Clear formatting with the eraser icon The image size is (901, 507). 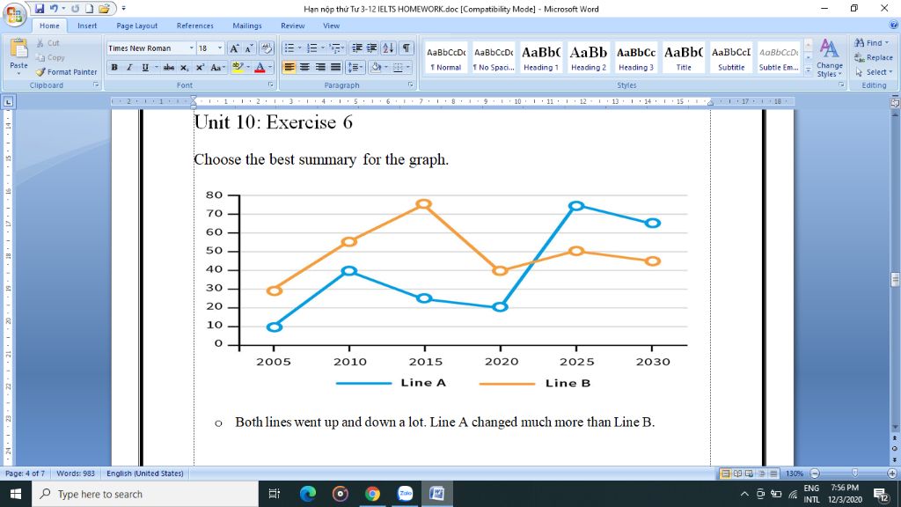267,48
